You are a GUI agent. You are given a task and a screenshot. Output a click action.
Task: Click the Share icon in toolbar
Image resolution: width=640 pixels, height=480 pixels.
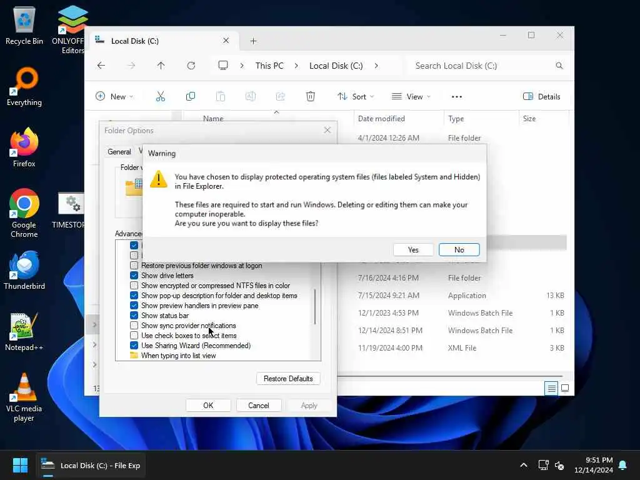281,97
